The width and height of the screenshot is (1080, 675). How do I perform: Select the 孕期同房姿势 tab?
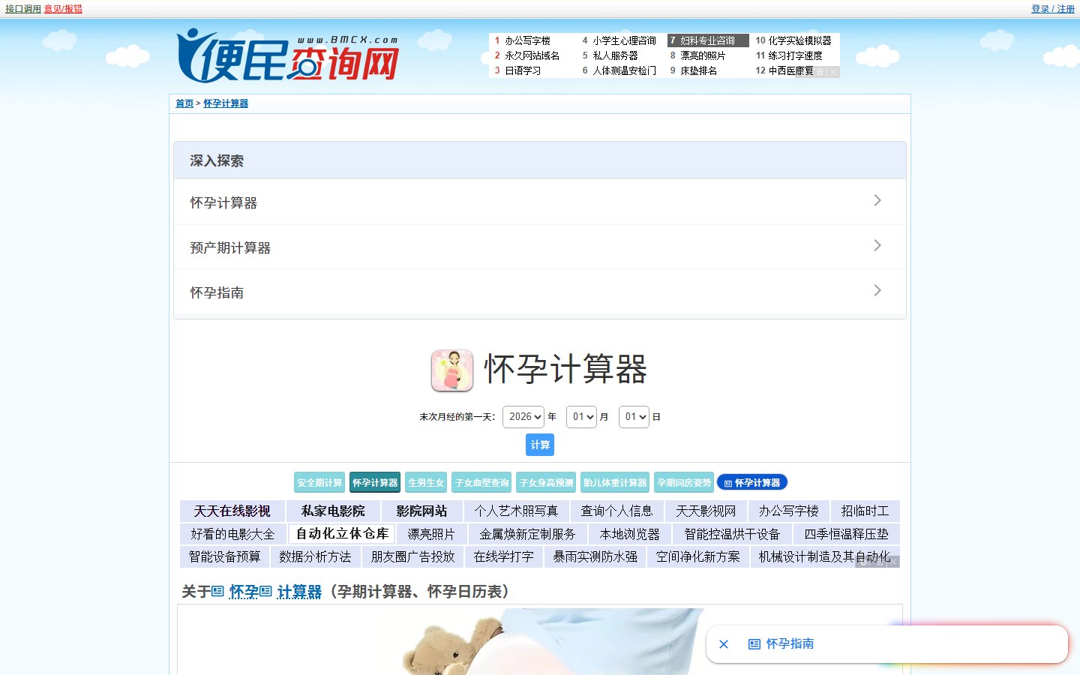click(684, 483)
